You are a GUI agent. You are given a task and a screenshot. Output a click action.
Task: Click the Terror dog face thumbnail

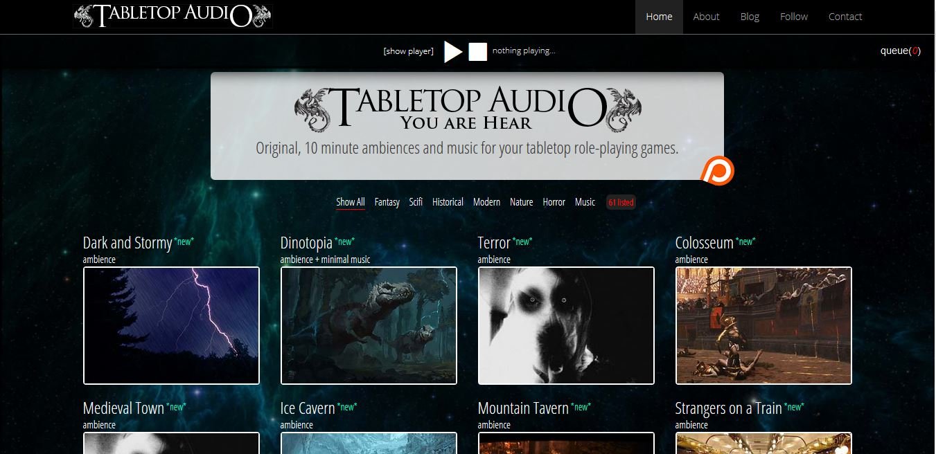pyautogui.click(x=566, y=325)
